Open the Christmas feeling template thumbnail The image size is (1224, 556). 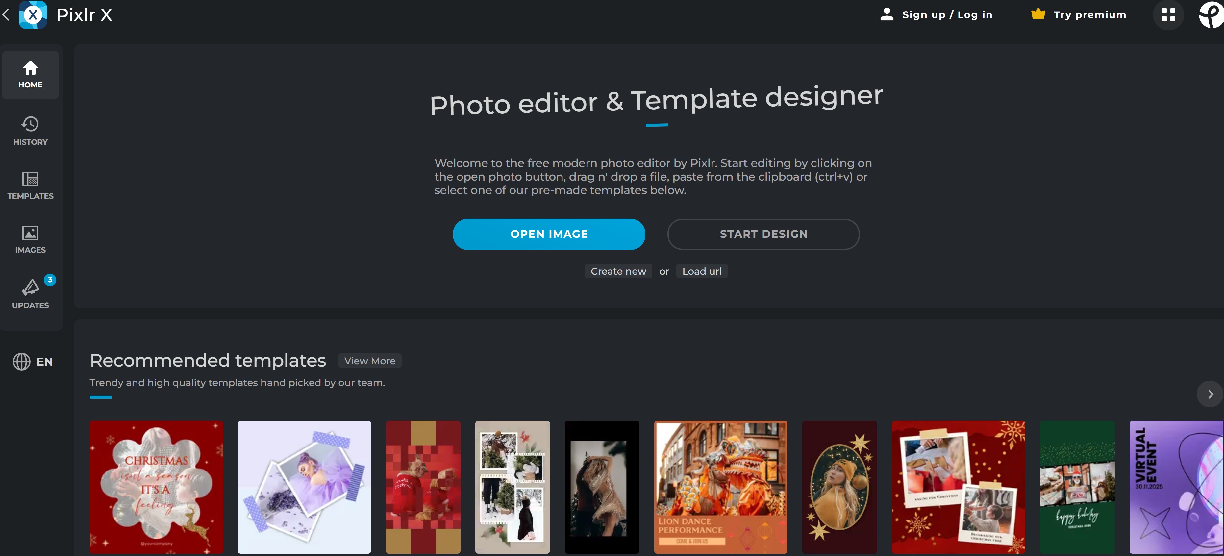coord(156,486)
